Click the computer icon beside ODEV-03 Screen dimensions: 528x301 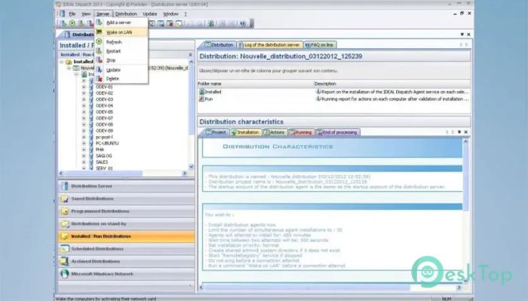pos(91,99)
